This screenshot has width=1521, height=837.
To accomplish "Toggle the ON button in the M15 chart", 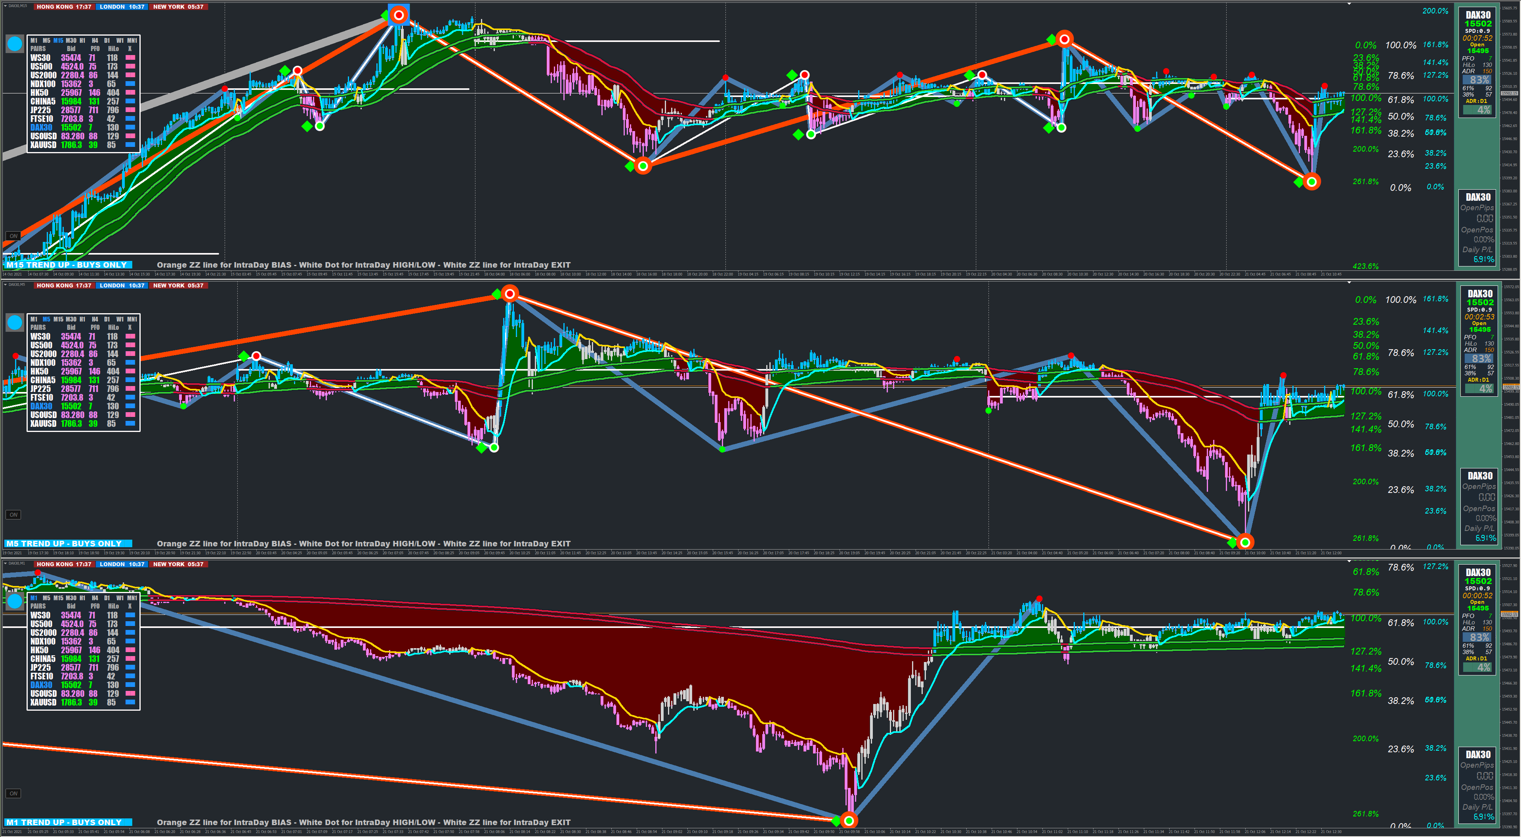I will click(13, 236).
